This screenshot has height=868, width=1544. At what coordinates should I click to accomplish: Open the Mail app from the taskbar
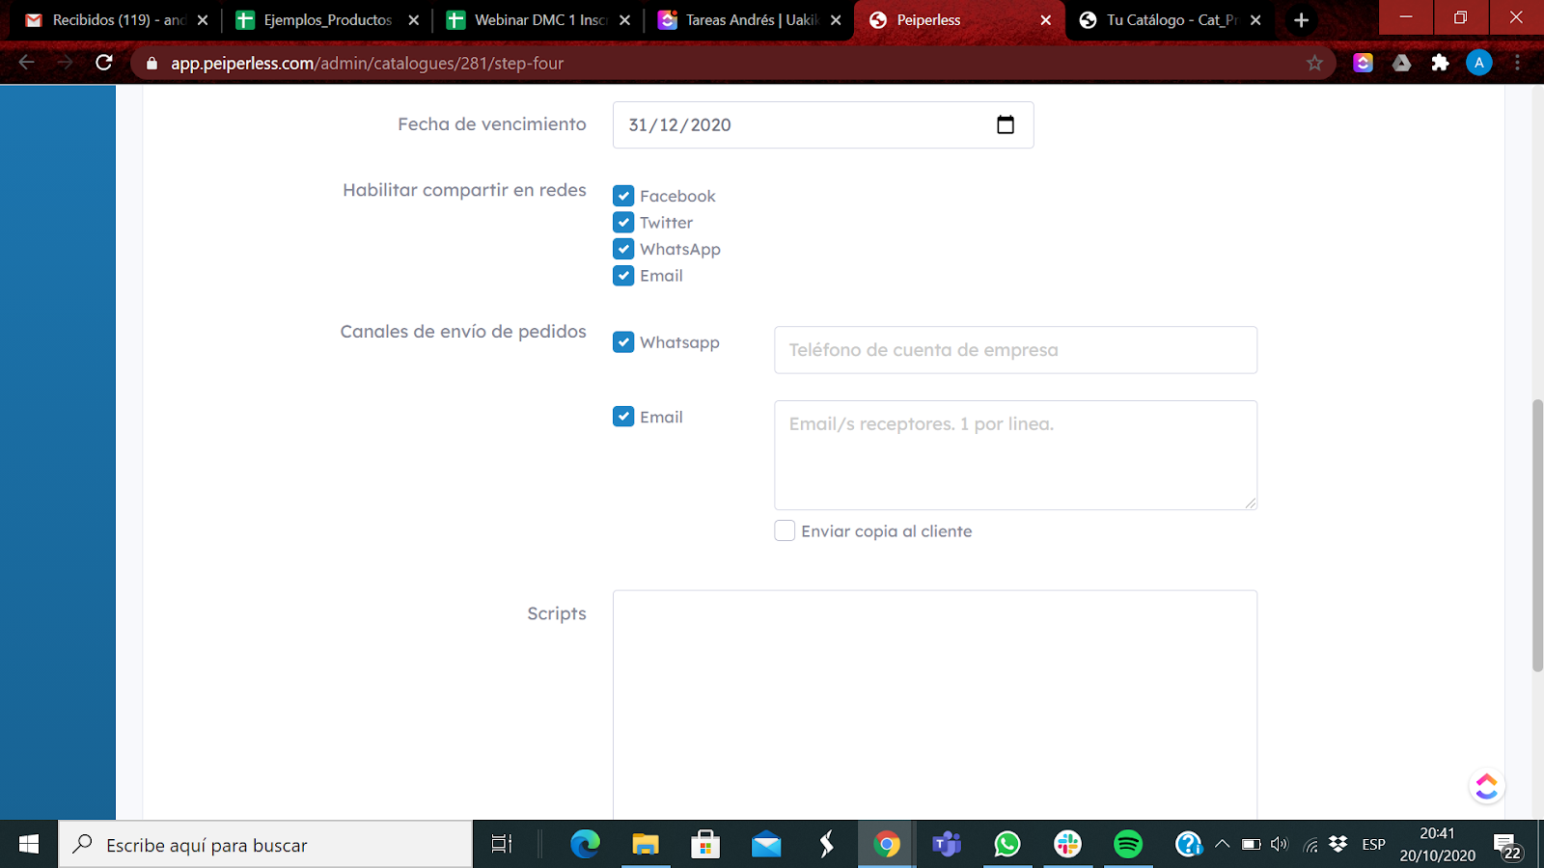[766, 845]
